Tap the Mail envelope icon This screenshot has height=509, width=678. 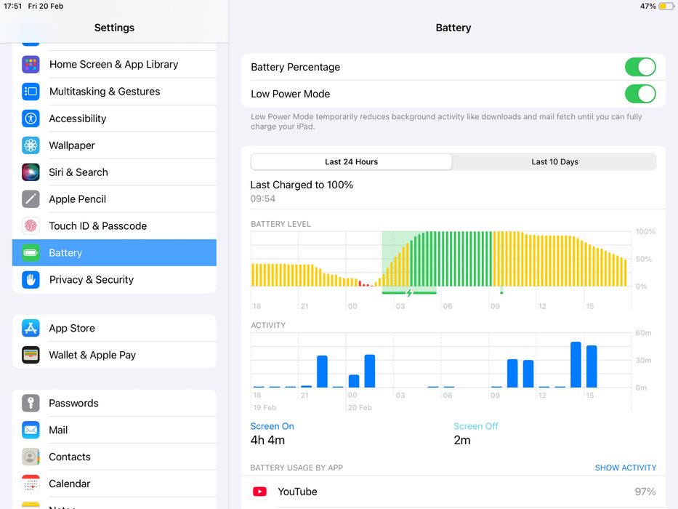(x=31, y=430)
